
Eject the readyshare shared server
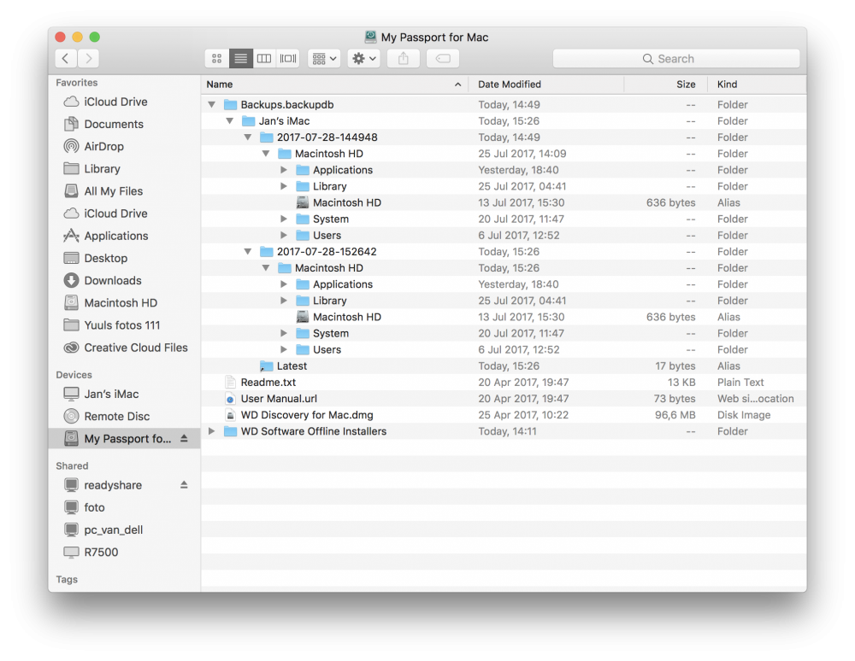coord(185,484)
